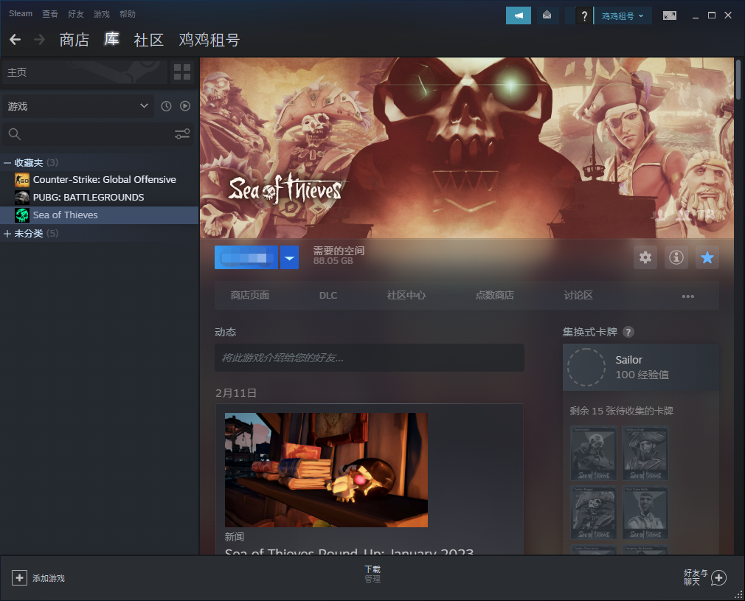Viewport: 745px width, 601px height.
Task: Open the Steam menu
Action: pos(21,14)
